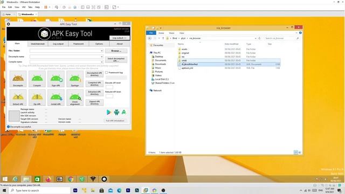Click the Browse button
This screenshot has width=345, height=194.
pos(116,51)
